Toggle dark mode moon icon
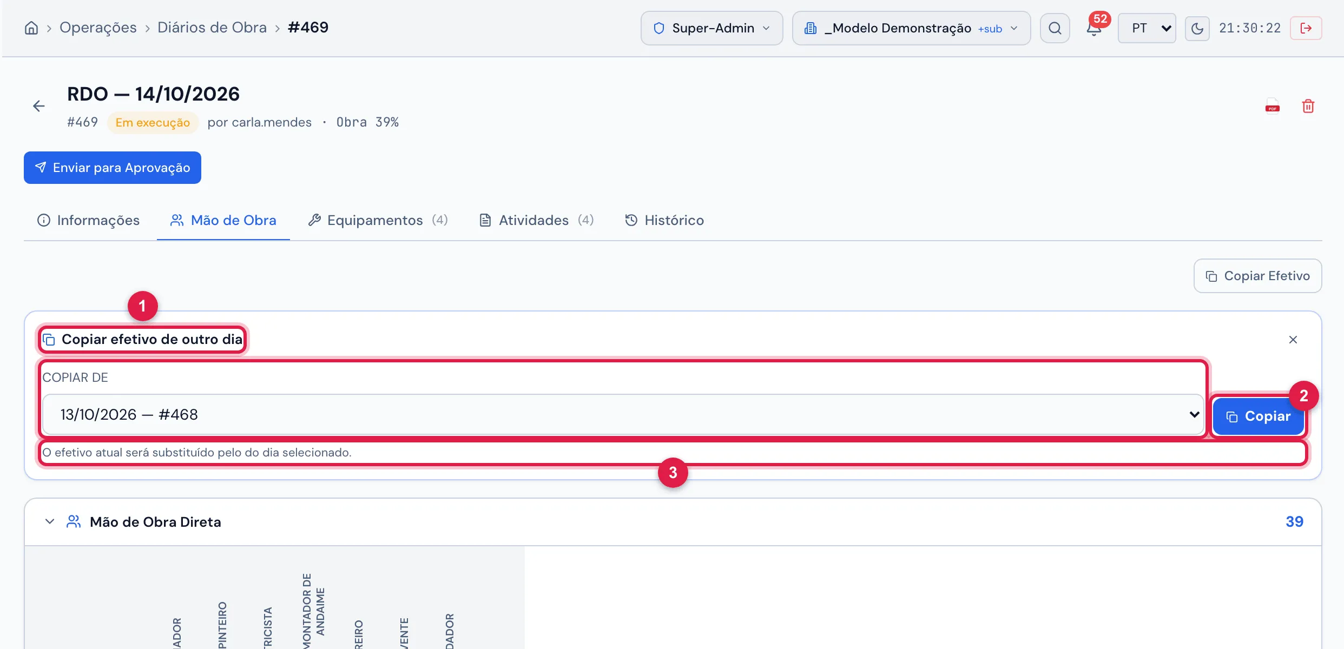The image size is (1344, 649). click(x=1197, y=28)
